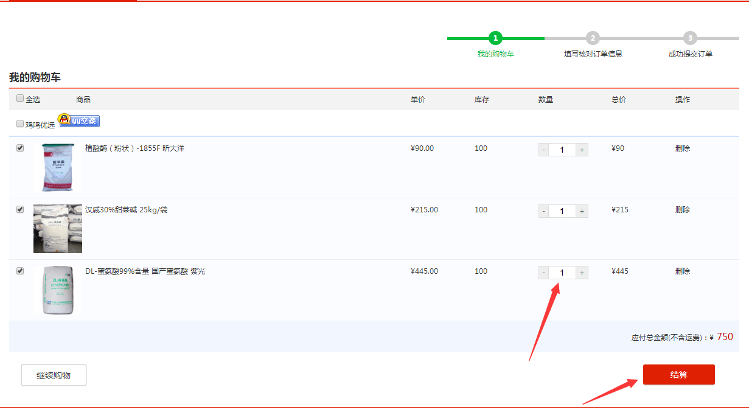Remove DL-蛋氨酸 using its 删除 link
Viewport: 749px width, 418px height.
(682, 271)
